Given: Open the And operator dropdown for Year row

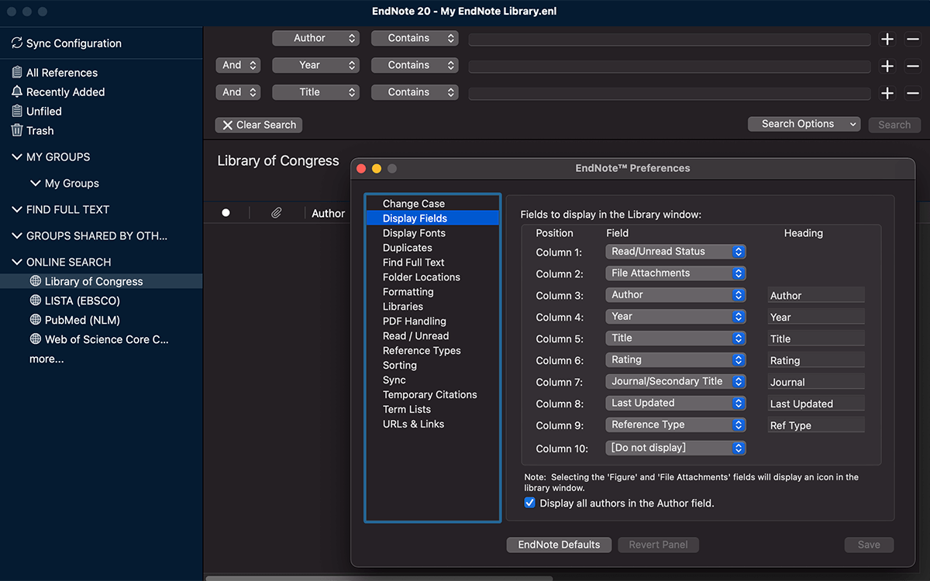Looking at the screenshot, I should 237,65.
